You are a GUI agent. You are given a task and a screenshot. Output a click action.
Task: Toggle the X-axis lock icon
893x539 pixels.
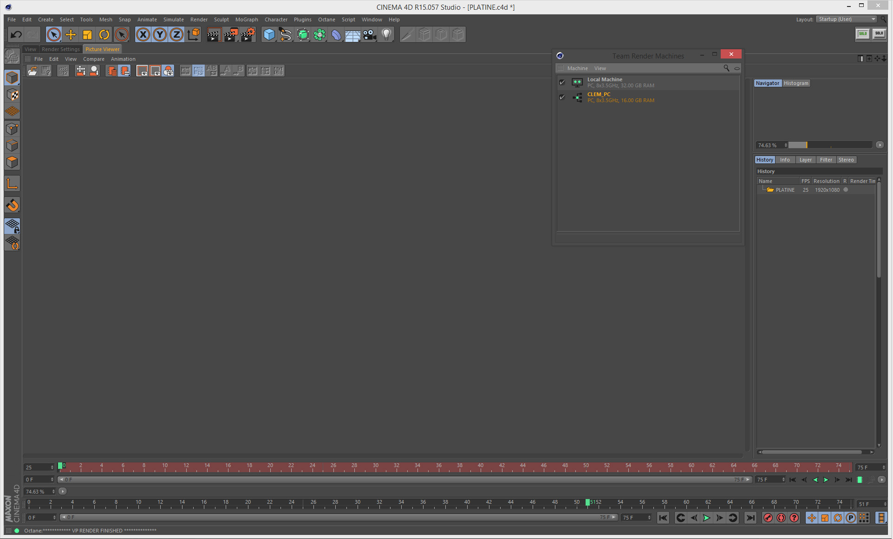tap(143, 34)
